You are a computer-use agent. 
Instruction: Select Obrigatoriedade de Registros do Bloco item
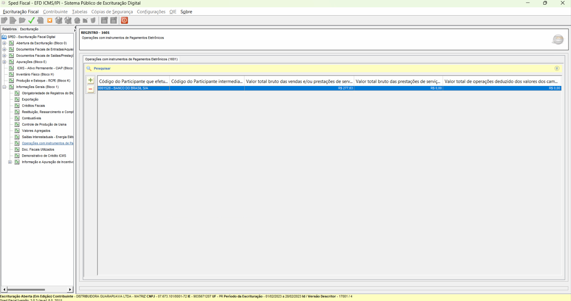tap(47, 93)
